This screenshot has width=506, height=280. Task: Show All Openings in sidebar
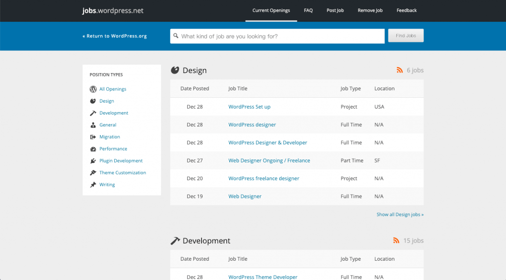113,89
